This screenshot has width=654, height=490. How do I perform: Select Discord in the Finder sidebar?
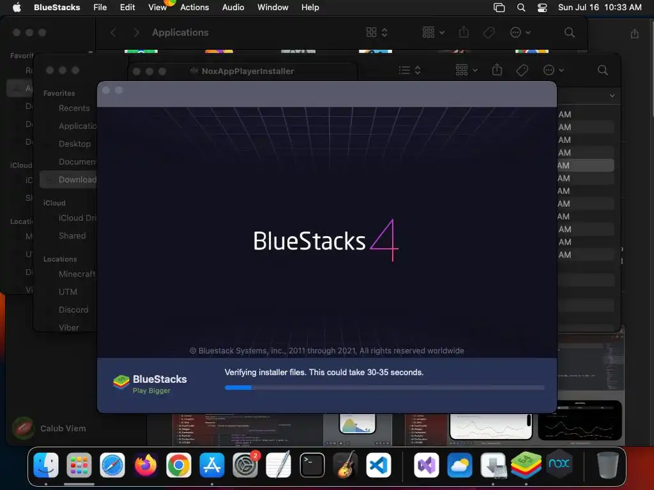pyautogui.click(x=73, y=310)
